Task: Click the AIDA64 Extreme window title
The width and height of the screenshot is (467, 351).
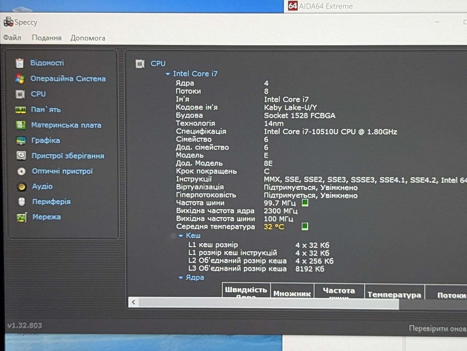Action: (326, 6)
